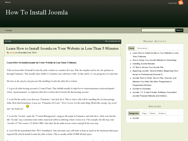Screen dimensions: 188x141
Task: Click the mydomainname.com/controlpanel URL text
Action: 94,88
